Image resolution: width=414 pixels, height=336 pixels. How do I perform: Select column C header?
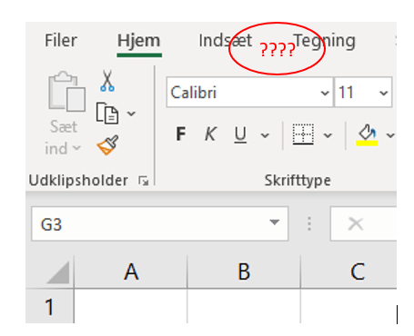348,272
